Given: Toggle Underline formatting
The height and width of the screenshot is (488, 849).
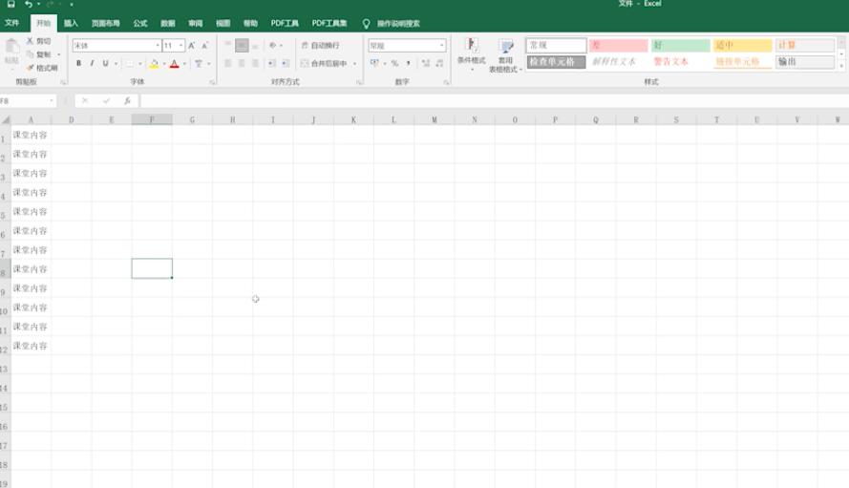Looking at the screenshot, I should coord(106,63).
